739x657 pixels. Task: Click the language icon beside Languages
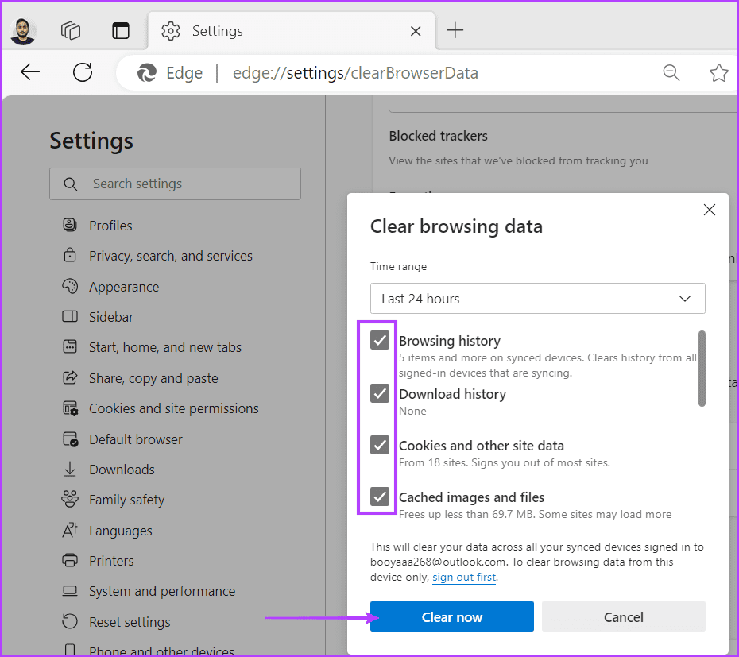coord(70,530)
